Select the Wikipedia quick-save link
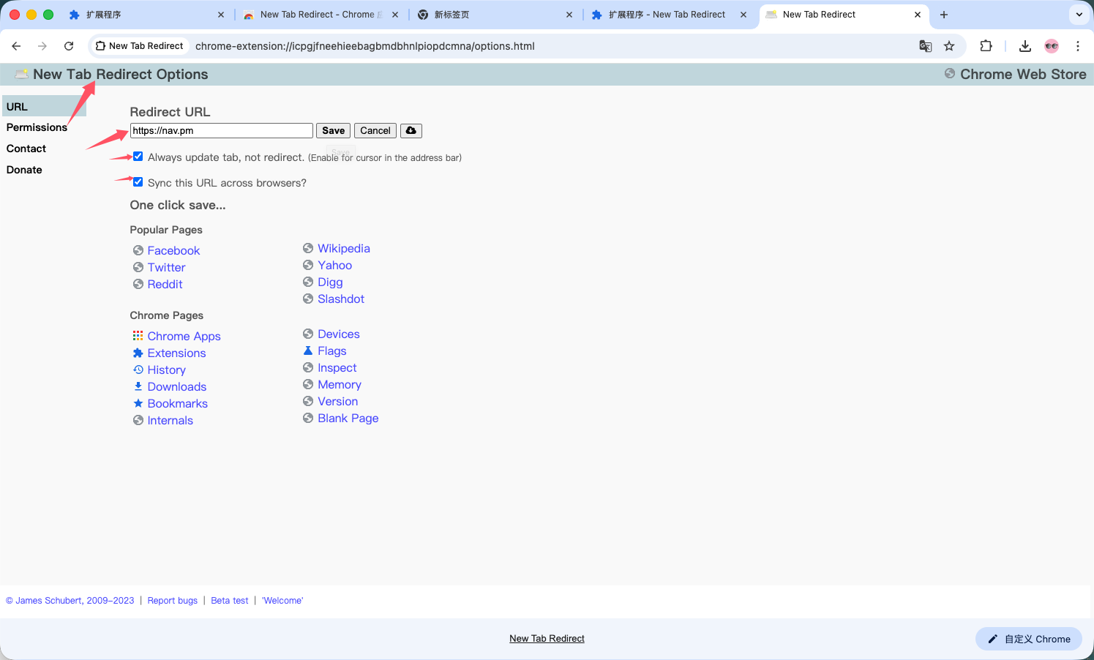This screenshot has height=660, width=1094. [343, 249]
